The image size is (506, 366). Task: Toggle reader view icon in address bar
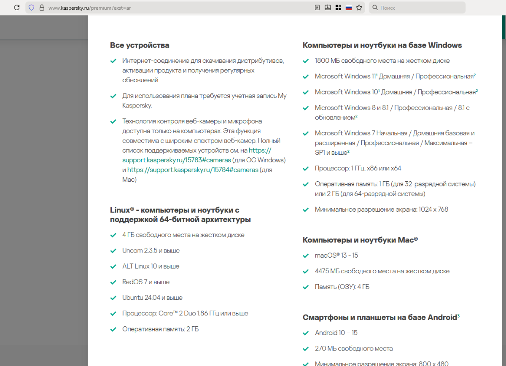pyautogui.click(x=317, y=8)
